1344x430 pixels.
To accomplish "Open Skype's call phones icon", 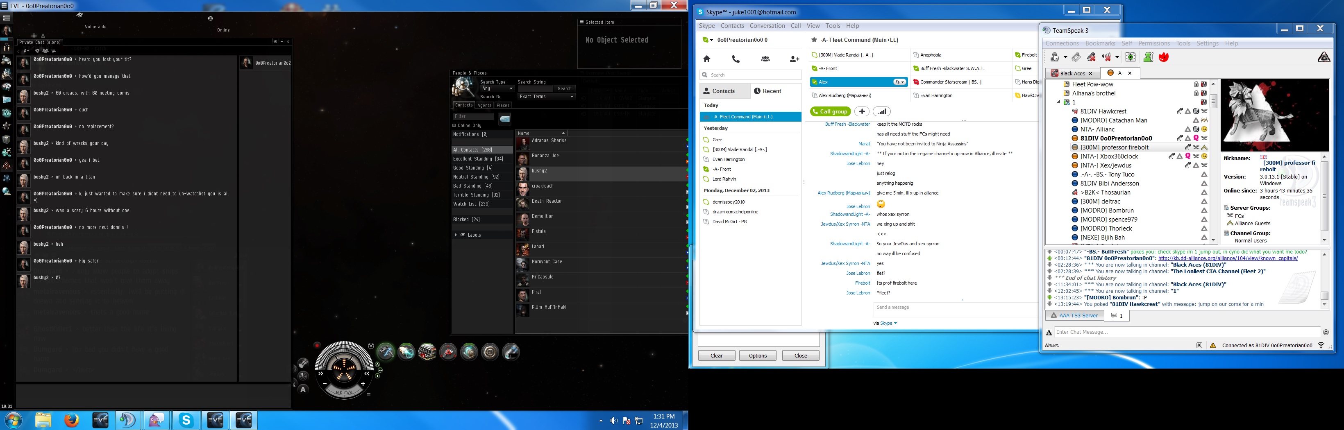I will 736,59.
